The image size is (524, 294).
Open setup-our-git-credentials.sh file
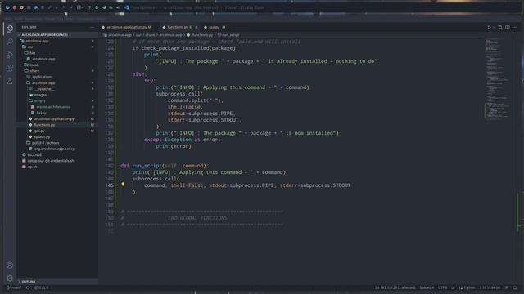[x=58, y=161]
